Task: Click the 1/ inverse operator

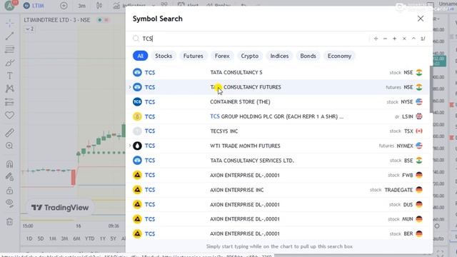Action: (423, 39)
